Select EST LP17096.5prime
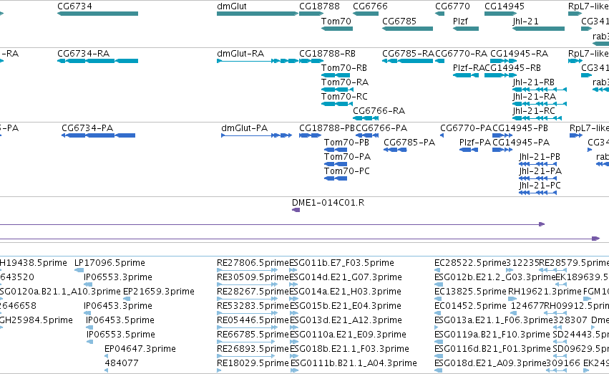 [109, 263]
